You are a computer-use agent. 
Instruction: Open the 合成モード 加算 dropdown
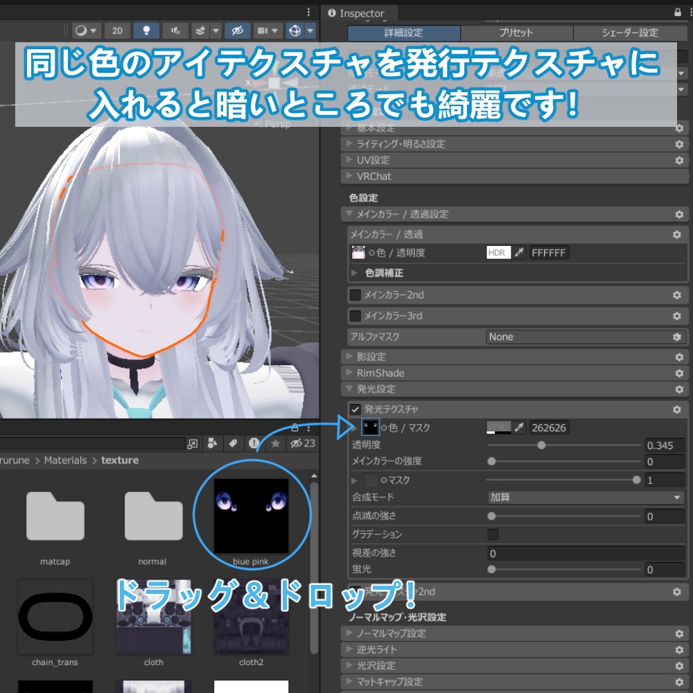(586, 497)
